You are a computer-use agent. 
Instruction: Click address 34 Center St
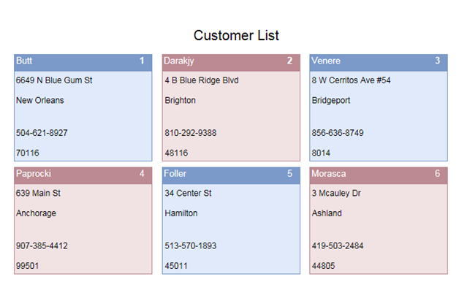(188, 193)
